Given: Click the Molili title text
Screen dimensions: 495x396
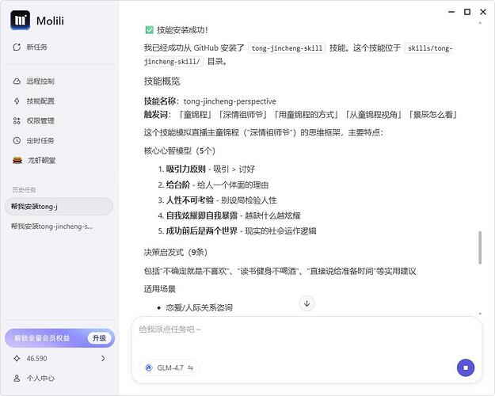Looking at the screenshot, I should point(50,21).
